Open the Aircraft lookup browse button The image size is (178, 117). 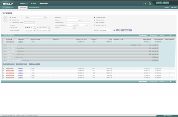pos(45,18)
